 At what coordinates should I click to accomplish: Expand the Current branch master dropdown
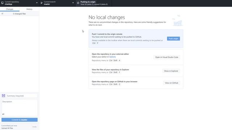click(57, 3)
